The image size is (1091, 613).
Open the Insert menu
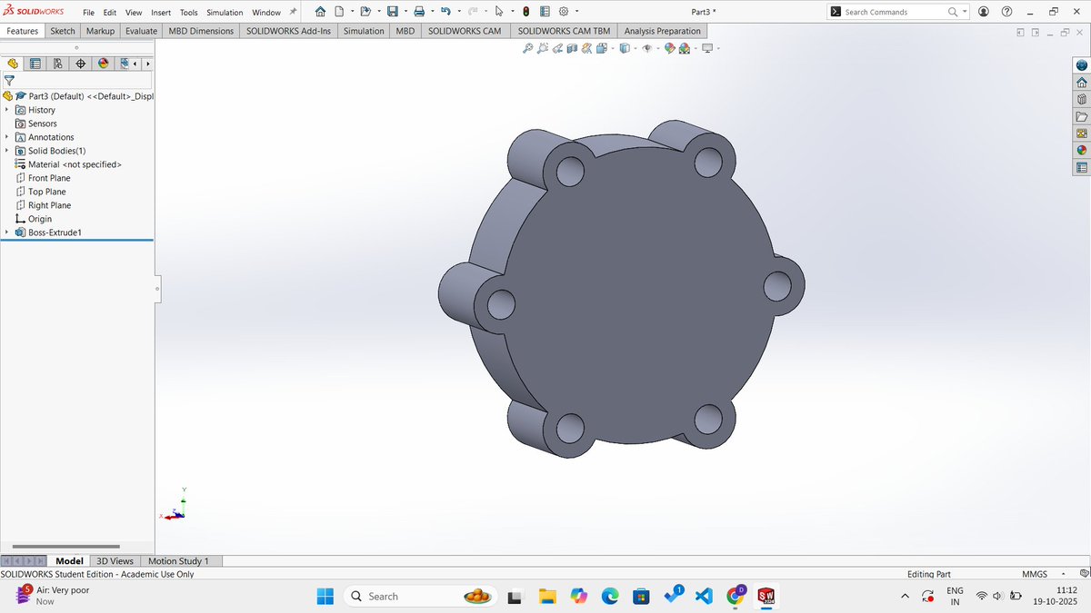tap(161, 13)
